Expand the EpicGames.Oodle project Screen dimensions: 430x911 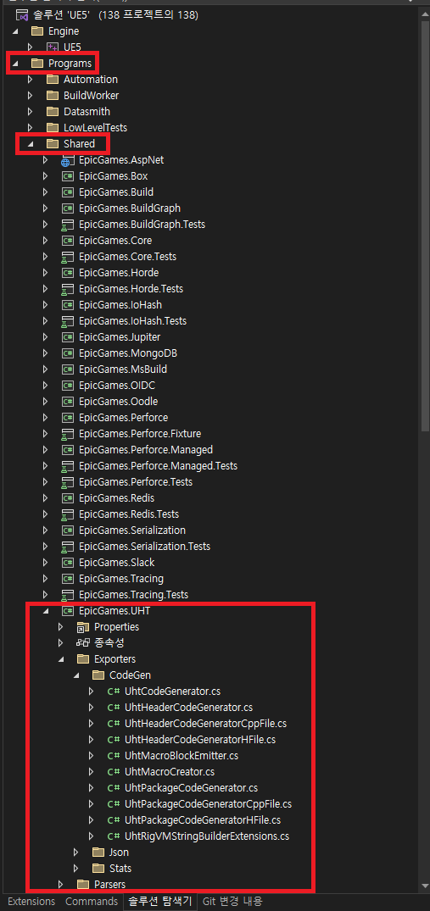click(45, 402)
